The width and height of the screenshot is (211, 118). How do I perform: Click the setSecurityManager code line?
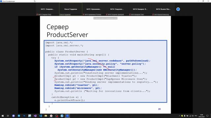pos(97,70)
